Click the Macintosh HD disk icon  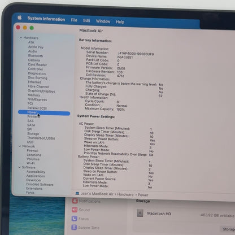140,213
